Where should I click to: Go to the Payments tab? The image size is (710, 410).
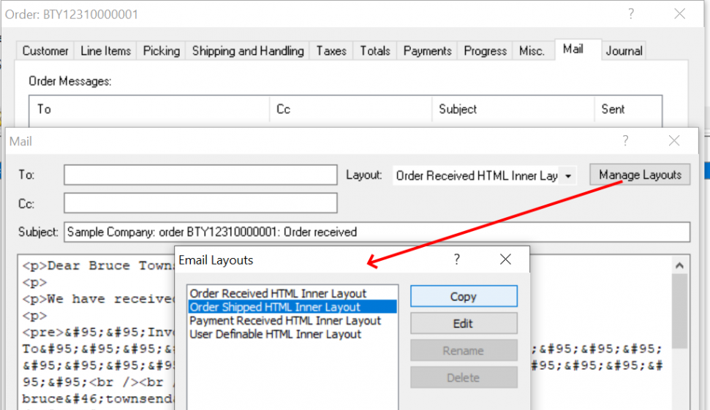point(427,50)
